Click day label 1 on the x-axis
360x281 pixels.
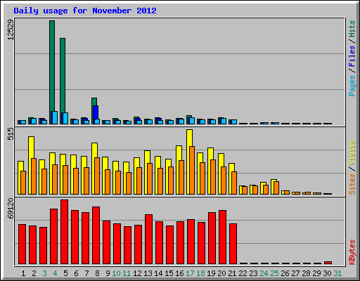click(x=23, y=273)
